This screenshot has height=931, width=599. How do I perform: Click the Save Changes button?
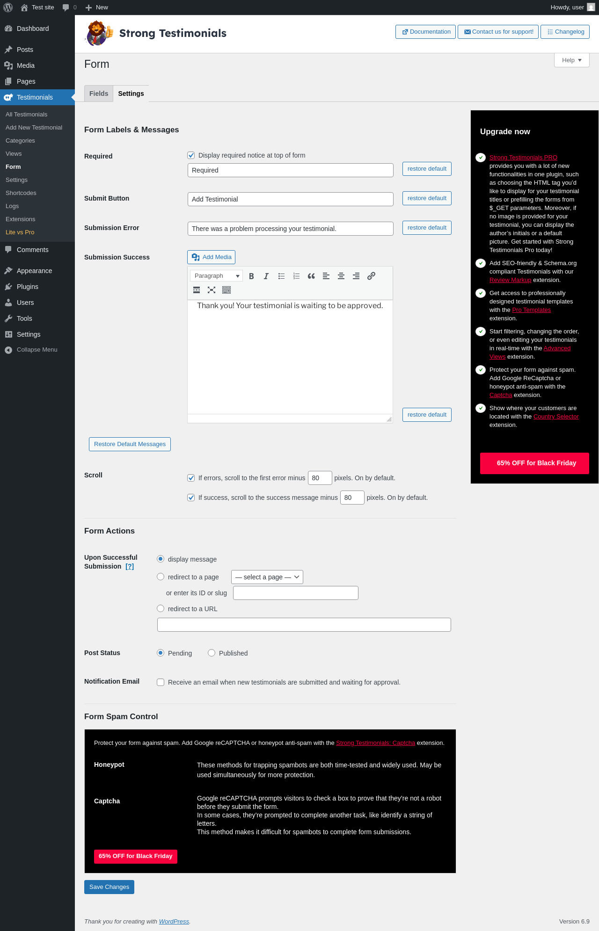(109, 887)
